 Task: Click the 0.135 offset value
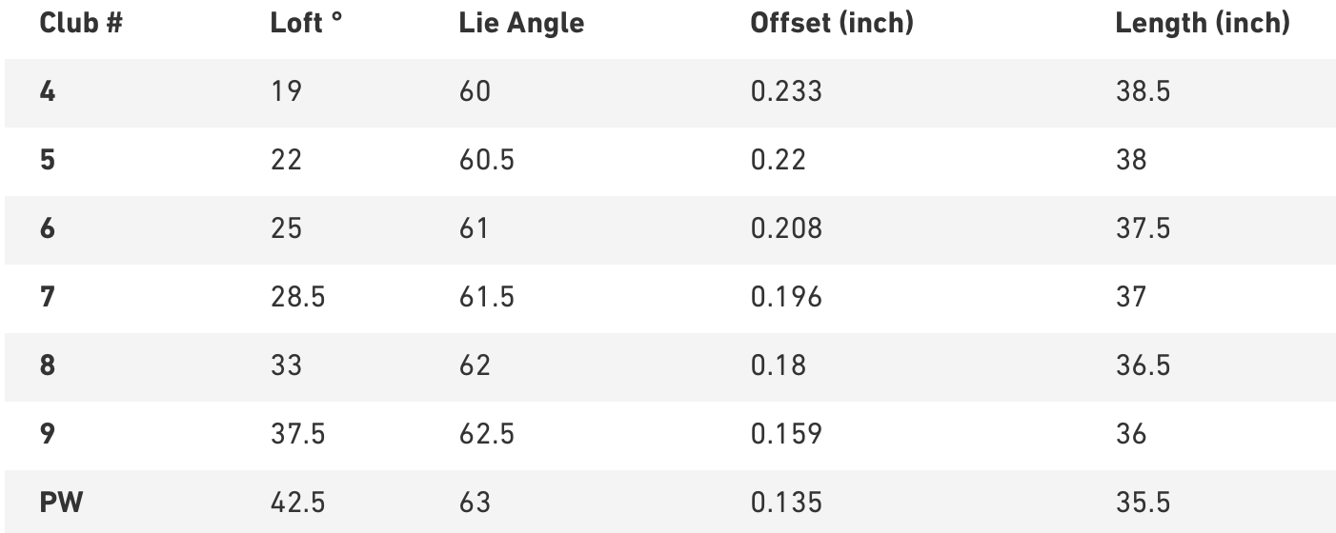tap(786, 503)
